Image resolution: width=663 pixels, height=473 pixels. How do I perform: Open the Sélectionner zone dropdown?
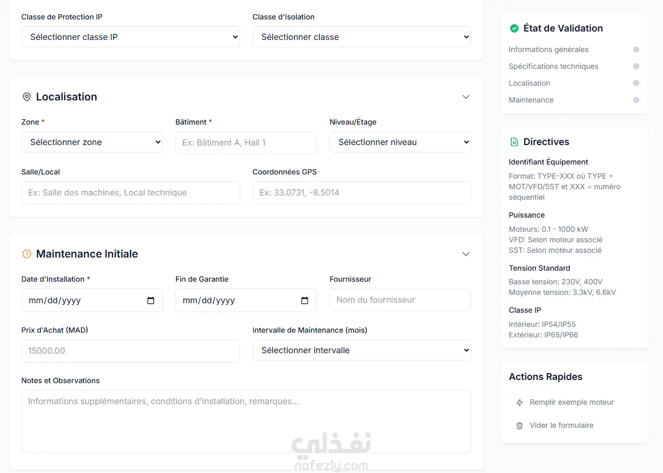point(92,142)
